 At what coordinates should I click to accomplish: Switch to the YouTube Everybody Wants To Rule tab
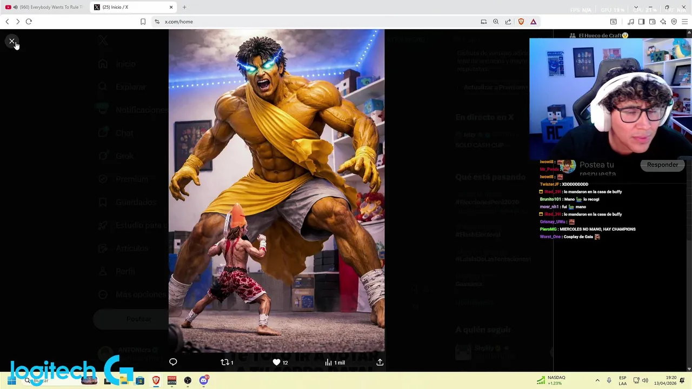point(44,7)
